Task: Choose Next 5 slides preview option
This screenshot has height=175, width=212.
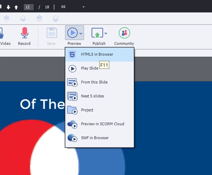Action: (100, 96)
